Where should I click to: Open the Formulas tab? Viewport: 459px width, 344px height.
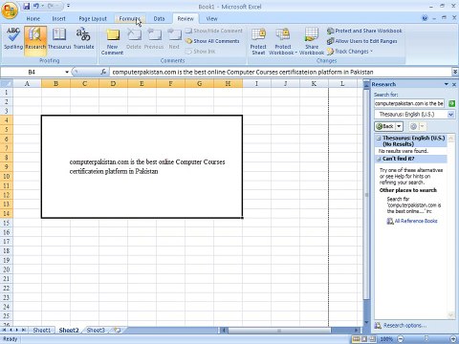click(x=129, y=19)
